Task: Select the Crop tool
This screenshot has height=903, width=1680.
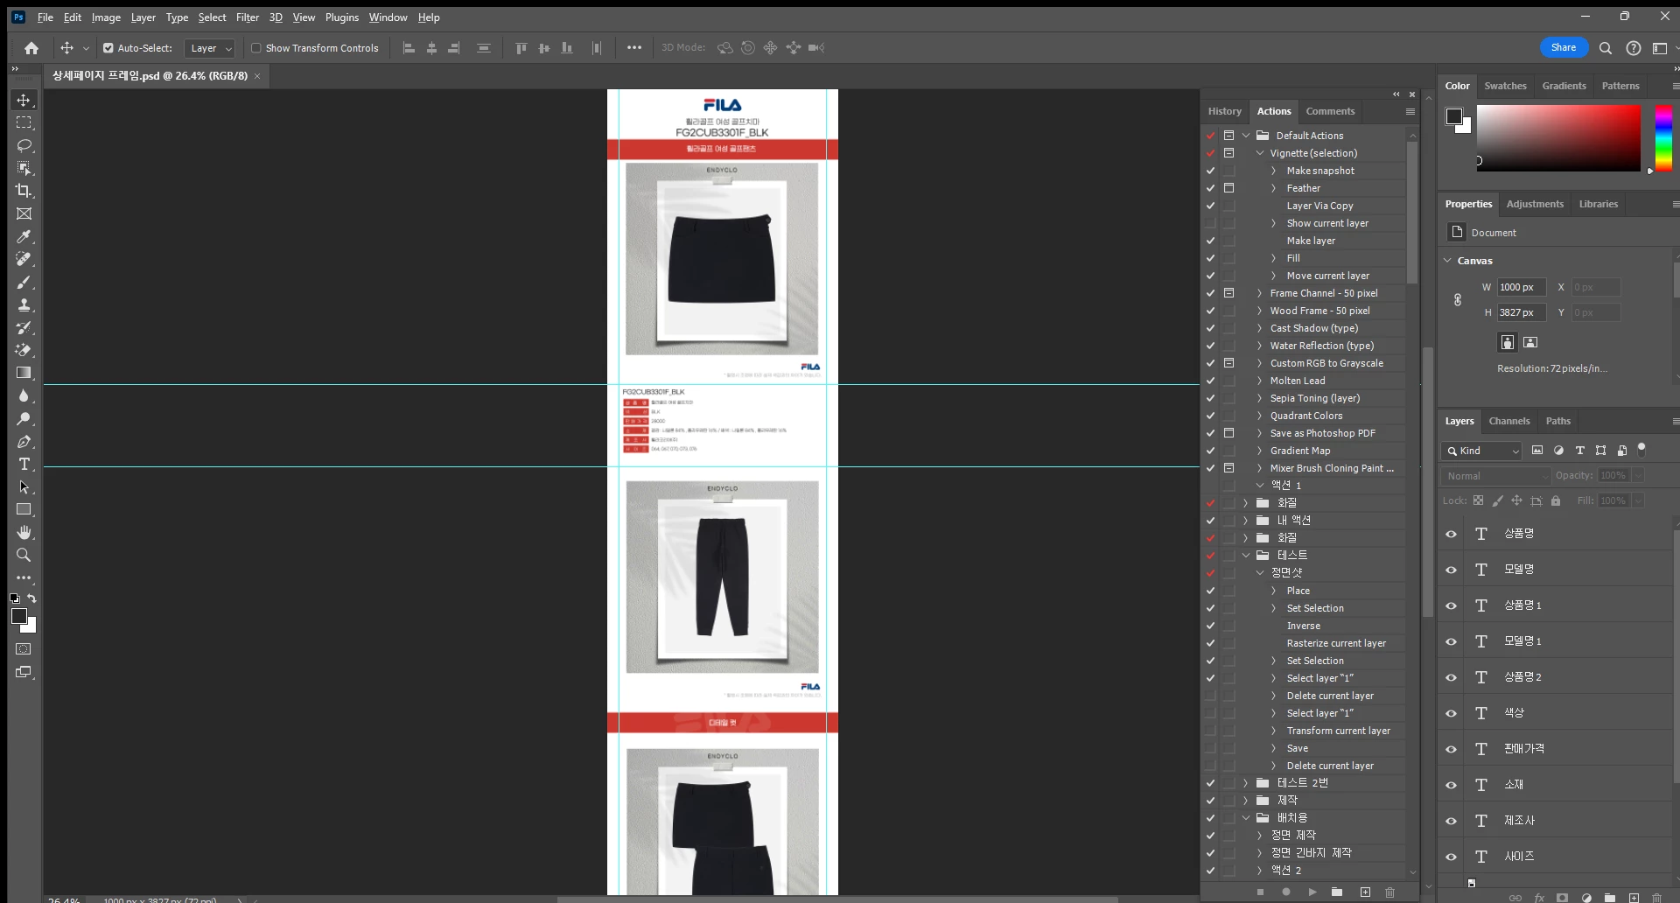Action: pos(24,191)
